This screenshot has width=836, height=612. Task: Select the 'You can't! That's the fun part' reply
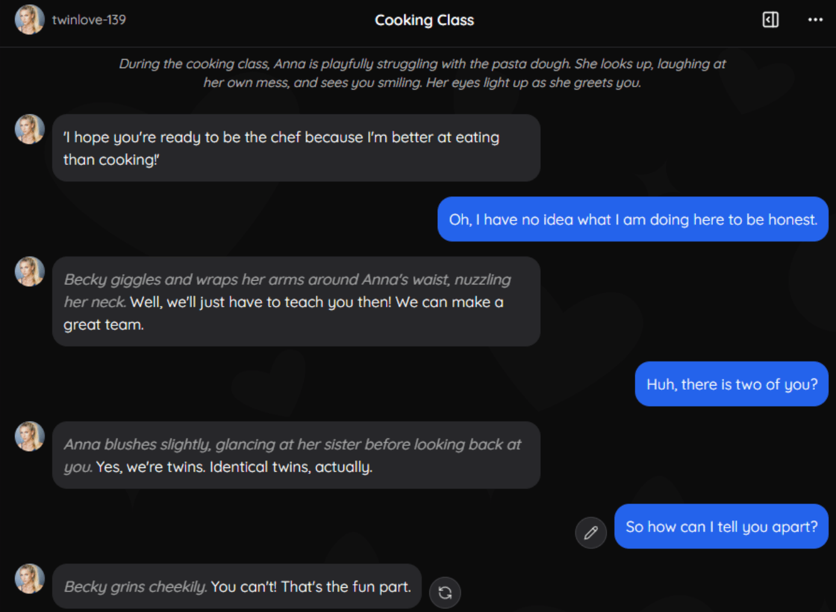pyautogui.click(x=310, y=587)
